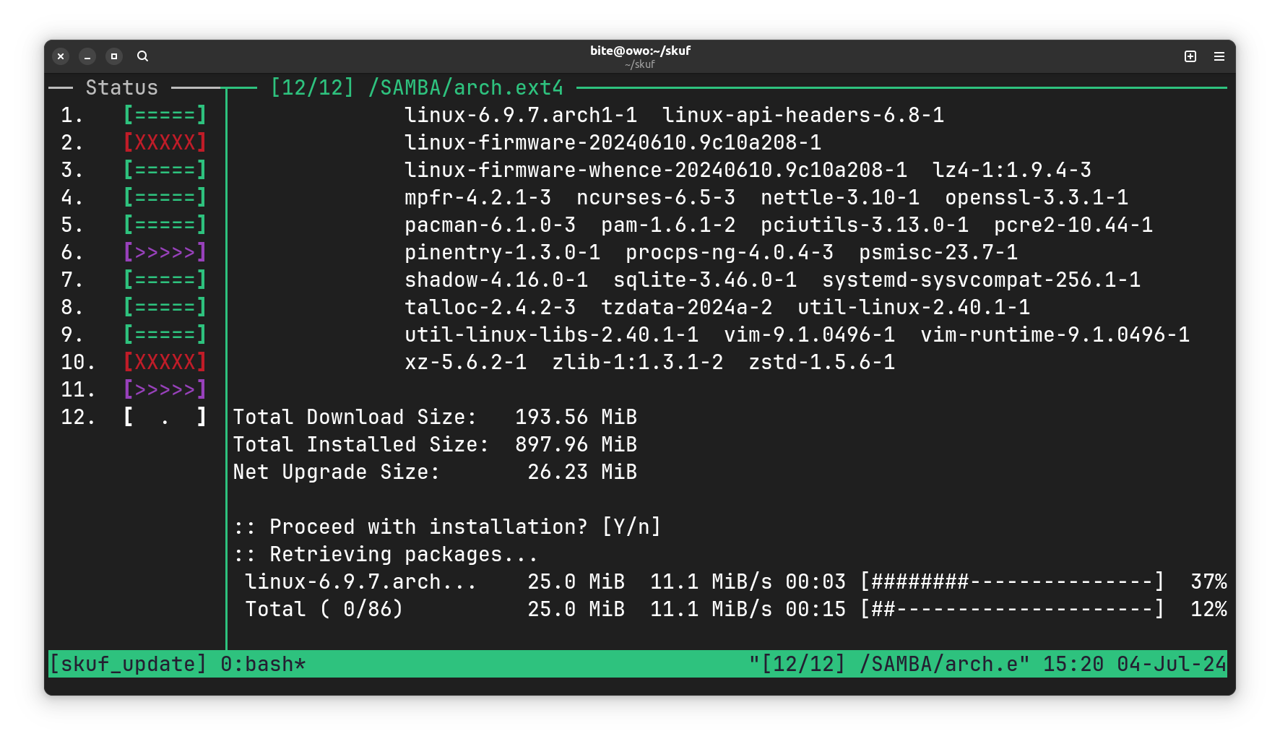Click tmux session name [skuf_update]
Screen dimensions: 1280x744
click(x=128, y=664)
